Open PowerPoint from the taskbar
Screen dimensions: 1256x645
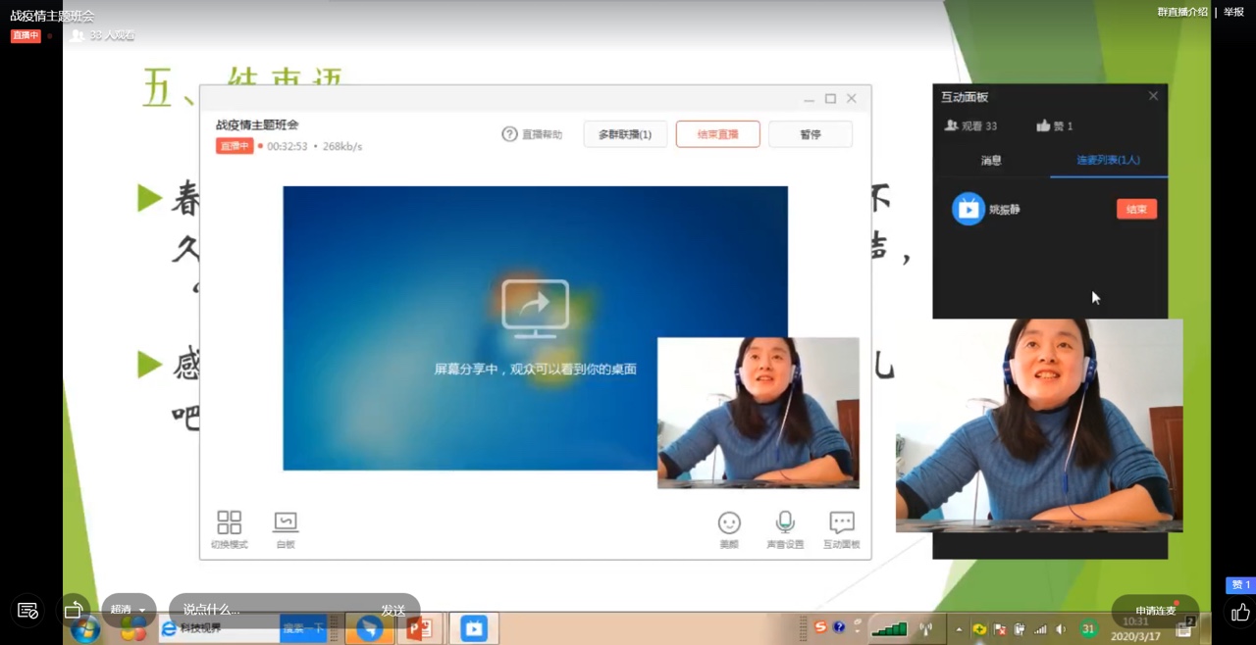(x=420, y=628)
